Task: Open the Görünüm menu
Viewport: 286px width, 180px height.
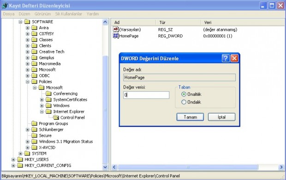Action: tap(43, 14)
